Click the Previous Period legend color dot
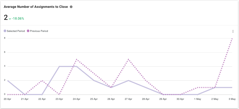Screen dimensions: 239x109 tap(28, 31)
